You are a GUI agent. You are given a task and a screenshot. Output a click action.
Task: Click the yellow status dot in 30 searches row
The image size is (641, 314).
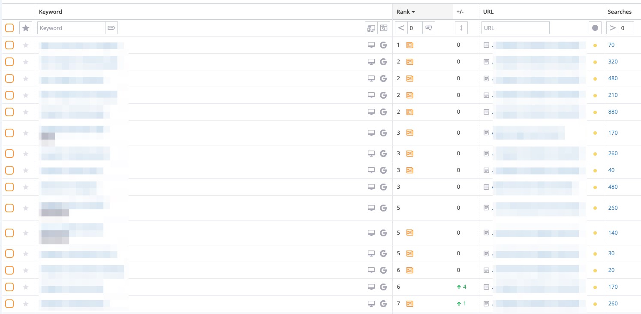pos(595,254)
